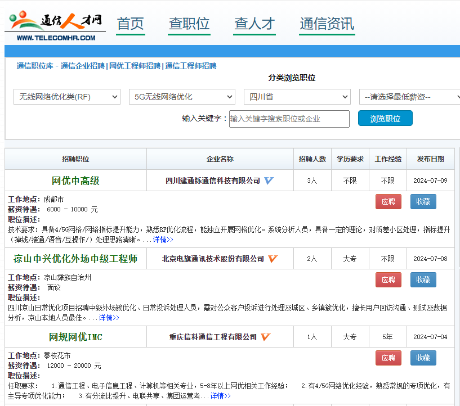
Task: Open the 网规网优IMC job title
Action: [75, 337]
